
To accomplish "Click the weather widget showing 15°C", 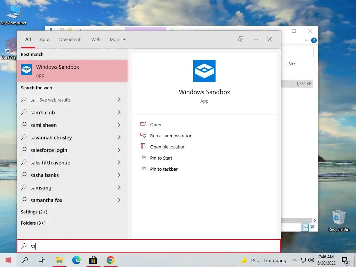I will tap(264, 260).
